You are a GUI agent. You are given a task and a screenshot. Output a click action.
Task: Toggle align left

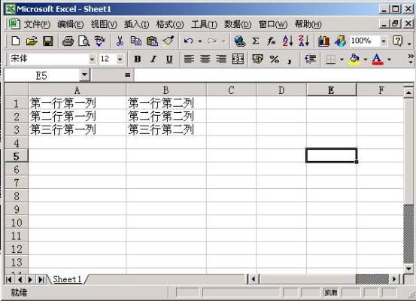(x=189, y=59)
